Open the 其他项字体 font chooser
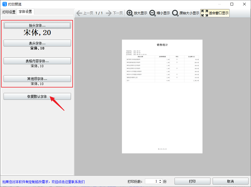Image resolution: width=251 pixels, height=187 pixels. pos(37,79)
